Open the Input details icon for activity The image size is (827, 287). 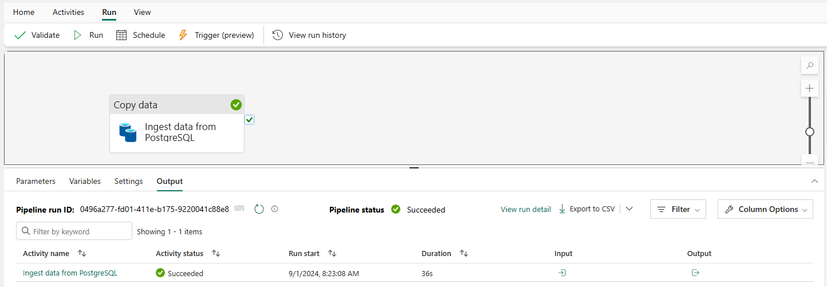(562, 273)
